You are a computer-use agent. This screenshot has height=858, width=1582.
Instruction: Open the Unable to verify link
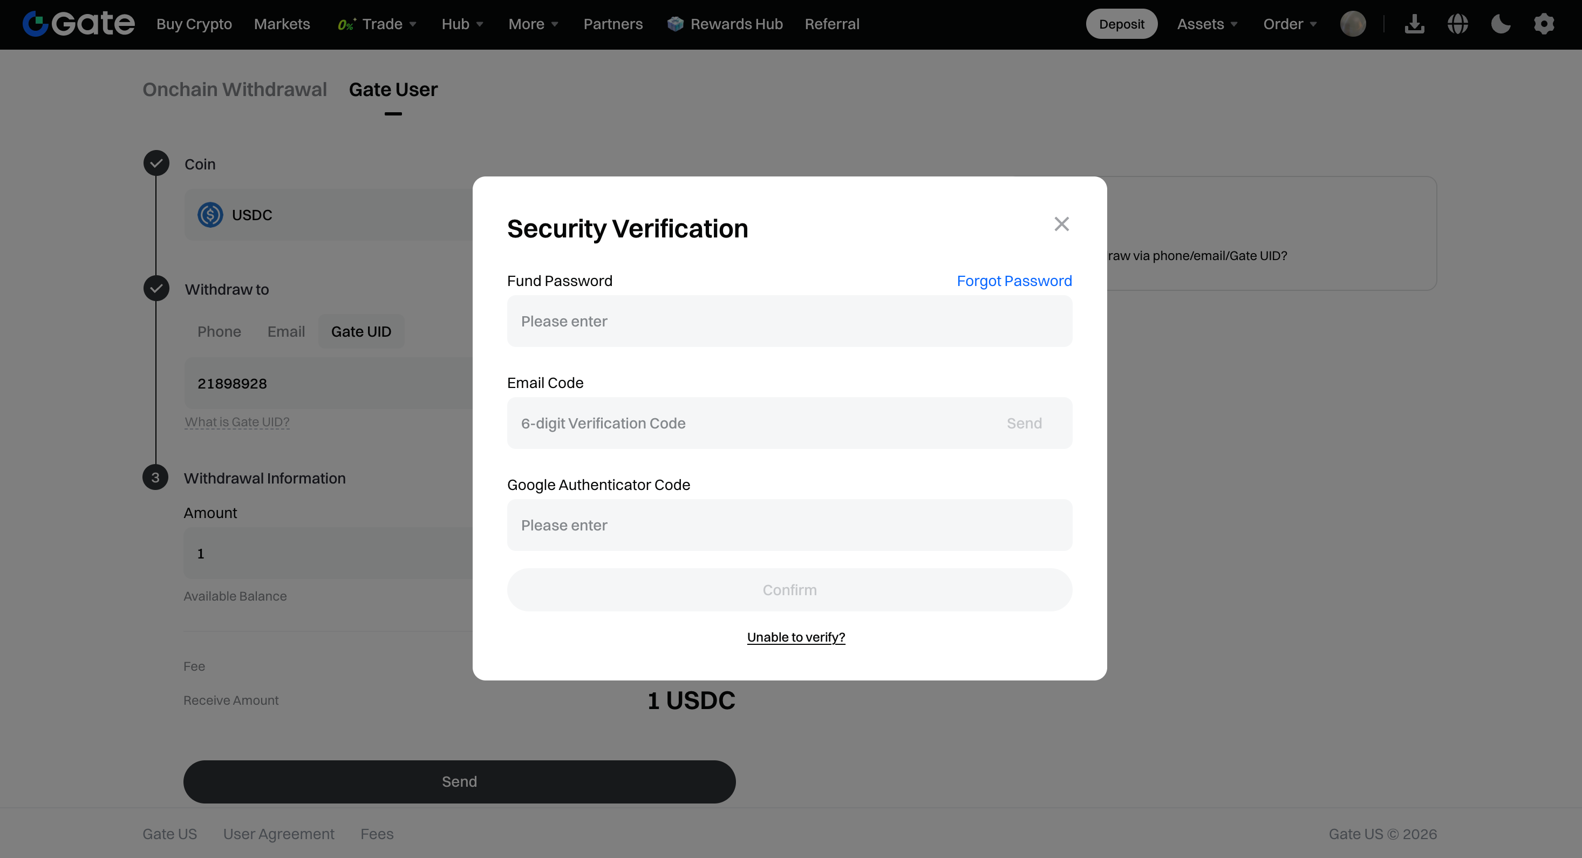pyautogui.click(x=796, y=637)
